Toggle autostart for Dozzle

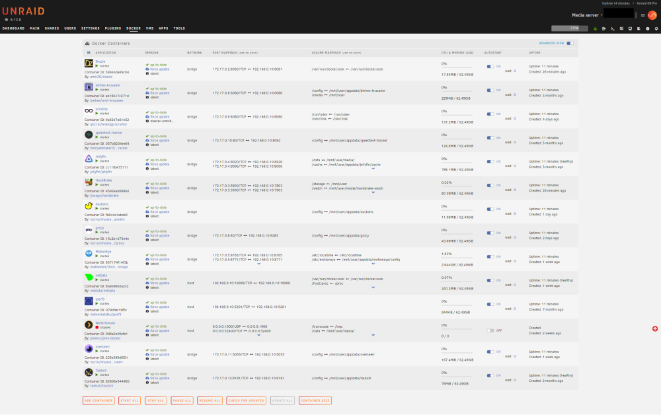(490, 67)
